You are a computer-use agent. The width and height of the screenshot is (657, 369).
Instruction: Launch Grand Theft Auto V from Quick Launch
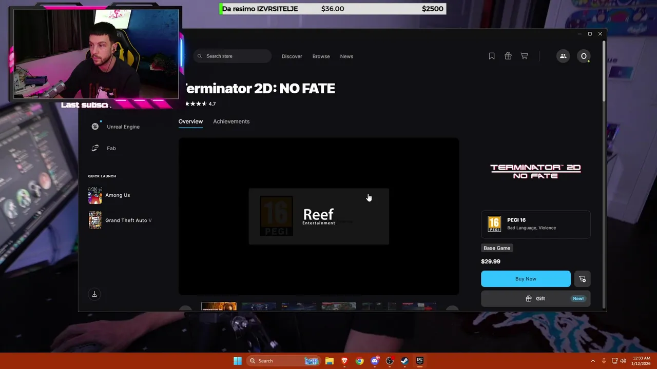(120, 220)
